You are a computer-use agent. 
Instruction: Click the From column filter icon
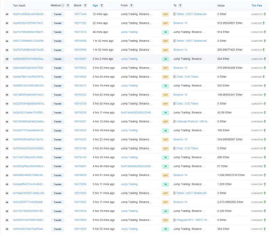131,6
